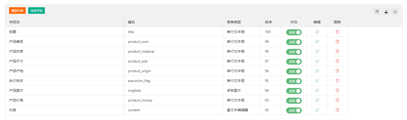Image resolution: width=407 pixels, height=120 pixels.
Task: Turn off the execution_flag status switch
Action: pos(294,81)
